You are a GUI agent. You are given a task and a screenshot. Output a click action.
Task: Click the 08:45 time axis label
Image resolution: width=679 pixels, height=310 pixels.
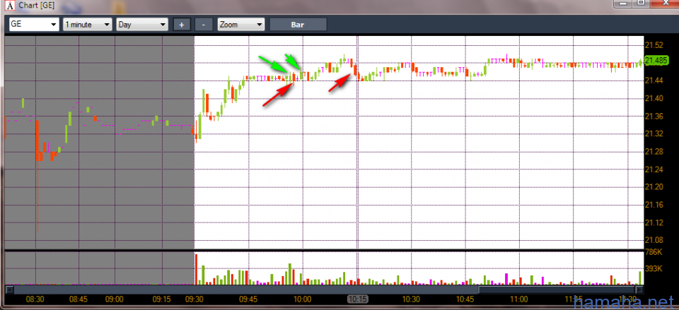point(79,299)
